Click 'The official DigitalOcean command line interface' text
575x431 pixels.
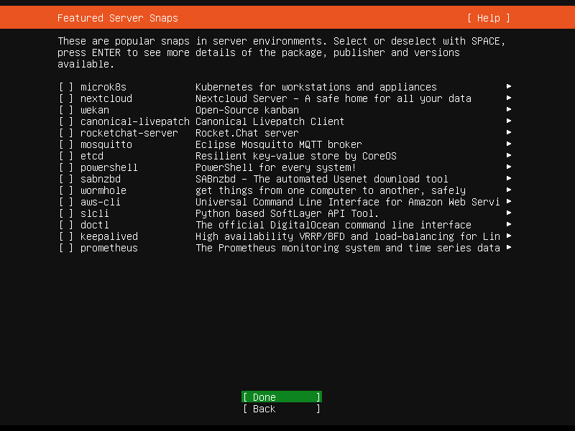[333, 225]
